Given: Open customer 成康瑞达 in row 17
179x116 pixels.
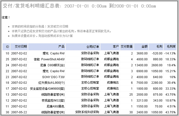Looking at the screenshot, I should pos(113,88).
